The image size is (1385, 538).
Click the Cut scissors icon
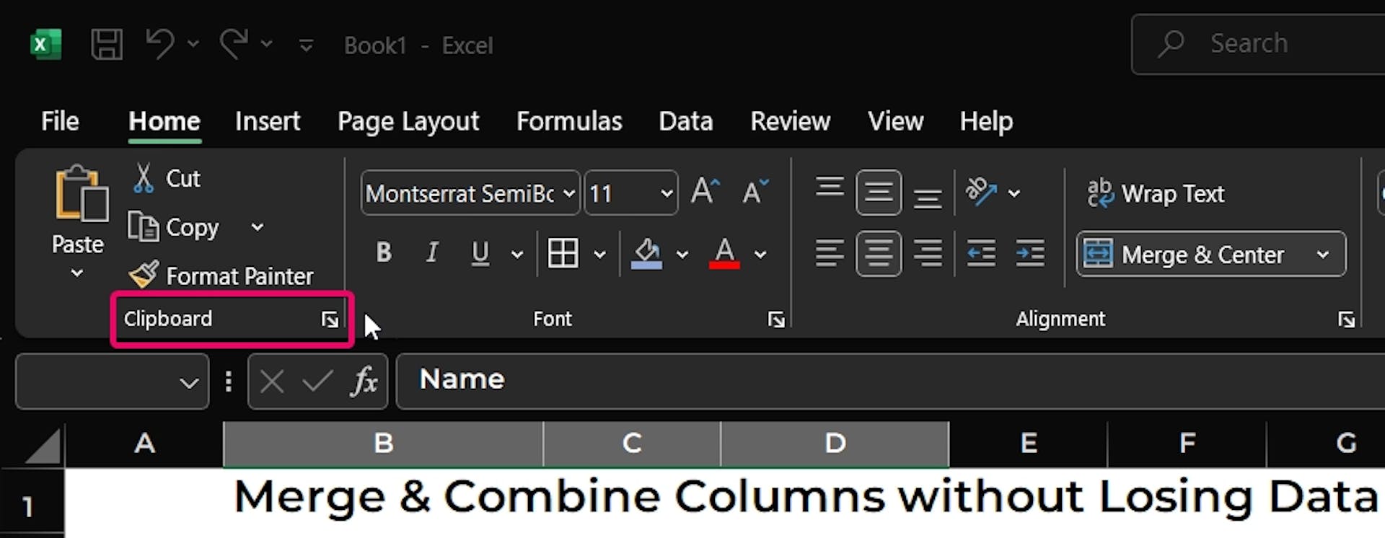coord(144,178)
